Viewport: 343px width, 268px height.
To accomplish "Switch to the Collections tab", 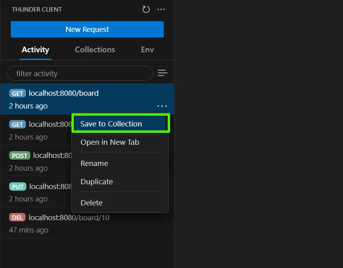I will pyautogui.click(x=95, y=50).
